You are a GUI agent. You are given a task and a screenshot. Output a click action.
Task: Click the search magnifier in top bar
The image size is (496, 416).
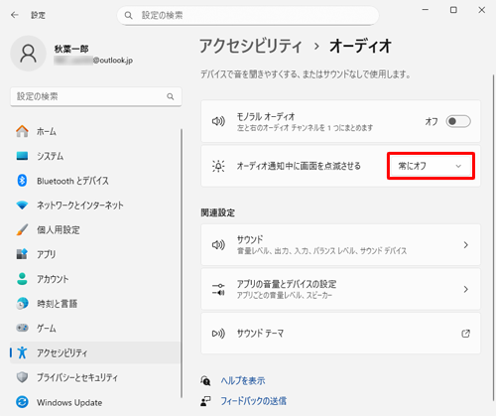pyautogui.click(x=128, y=15)
